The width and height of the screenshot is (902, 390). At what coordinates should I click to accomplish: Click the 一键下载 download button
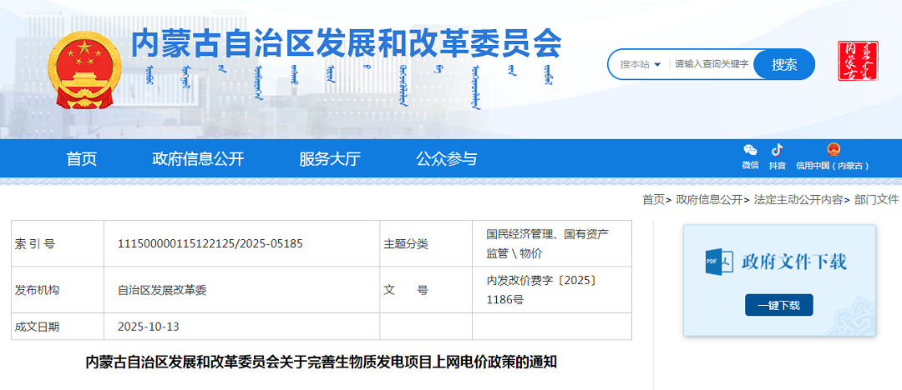coord(778,306)
